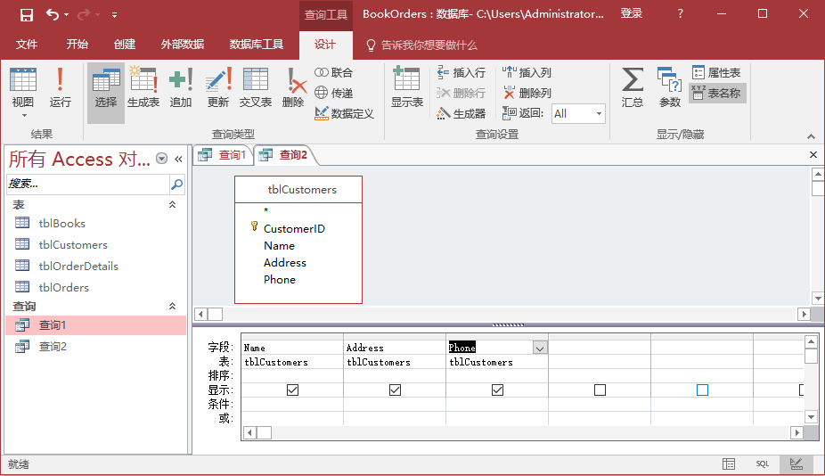
Task: Choose the 追加 (Append) query icon
Action: tap(181, 87)
